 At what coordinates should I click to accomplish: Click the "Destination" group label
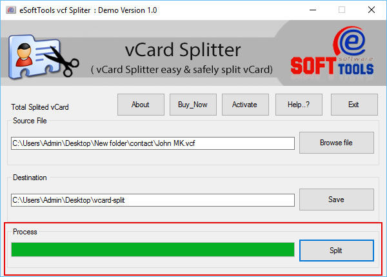point(30,178)
